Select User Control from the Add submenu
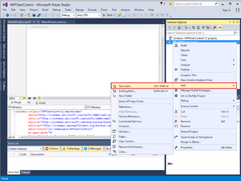241x181 pixels. pos(127,141)
